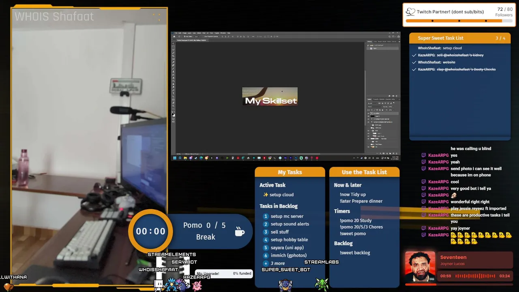The height and width of the screenshot is (292, 519).
Task: Click the Photoshop Home icon
Action: [x=174, y=36]
